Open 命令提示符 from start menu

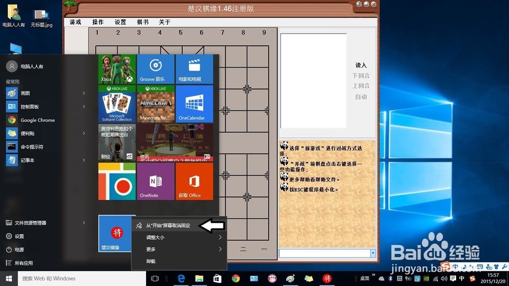32,147
